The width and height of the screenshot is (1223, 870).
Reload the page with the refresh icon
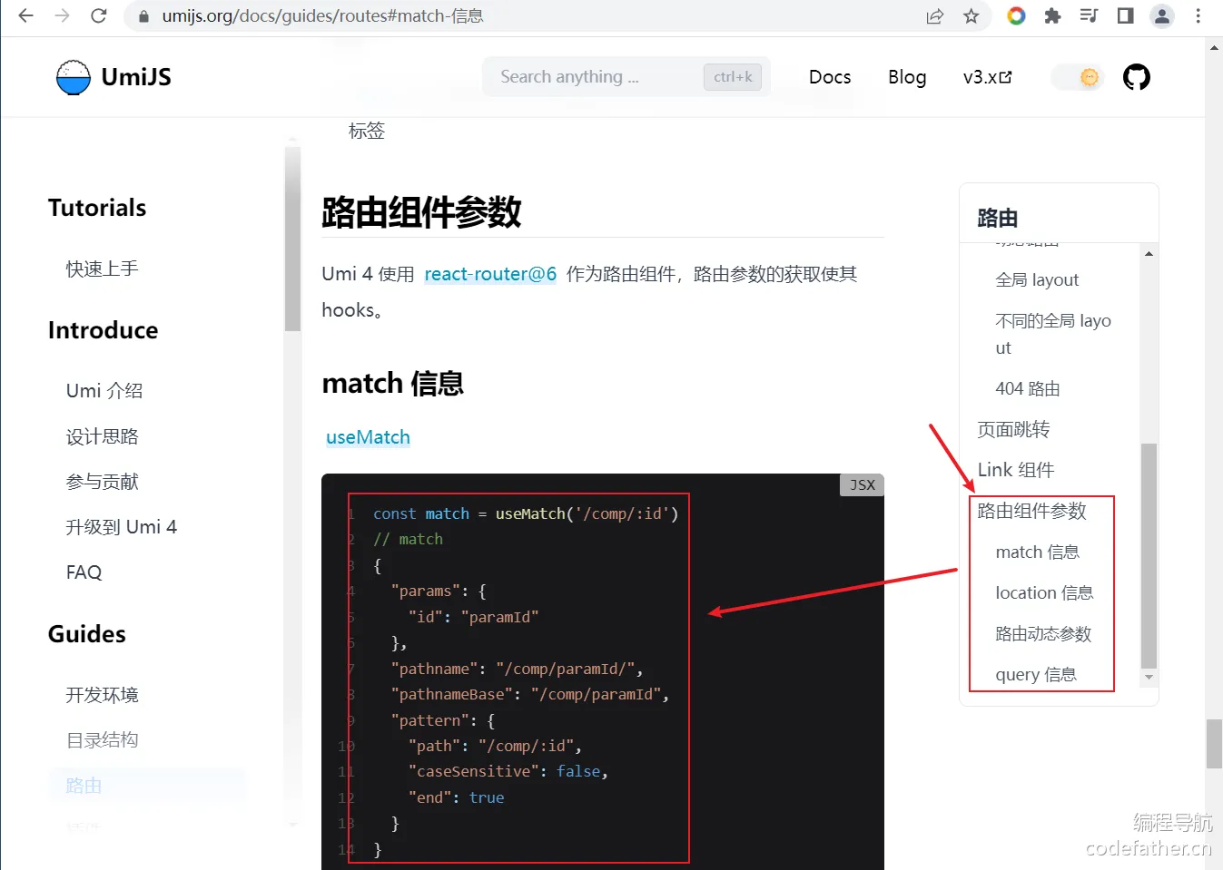[99, 15]
